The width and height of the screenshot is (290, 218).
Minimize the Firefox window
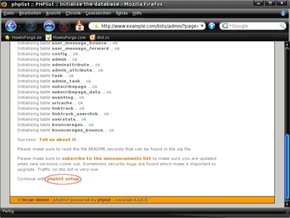tap(258, 3)
